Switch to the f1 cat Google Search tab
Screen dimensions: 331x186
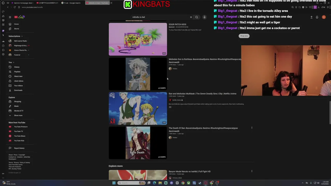coord(72,3)
